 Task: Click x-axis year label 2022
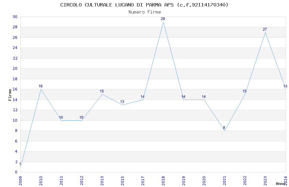click(245, 181)
